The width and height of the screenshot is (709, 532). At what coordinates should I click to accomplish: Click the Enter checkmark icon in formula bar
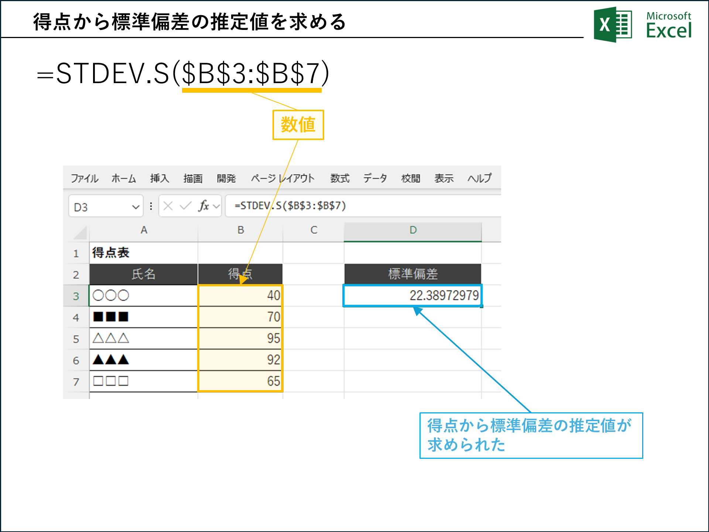click(x=185, y=206)
